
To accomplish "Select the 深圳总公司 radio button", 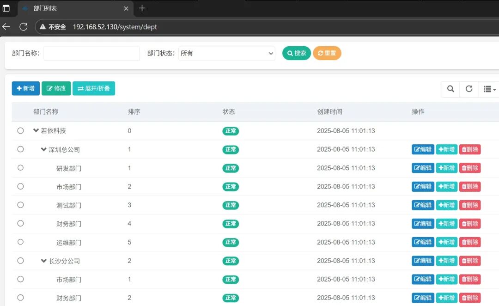I will [20, 149].
